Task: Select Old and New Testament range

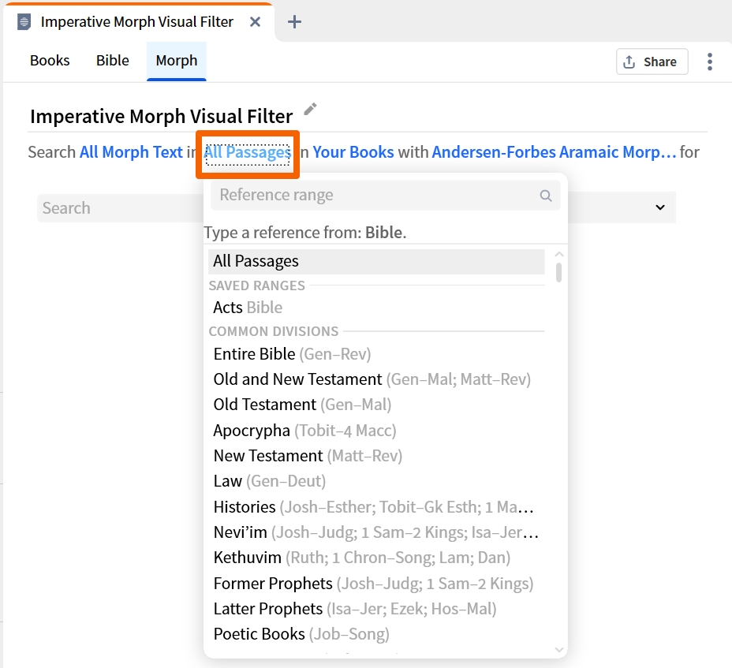Action: point(376,379)
